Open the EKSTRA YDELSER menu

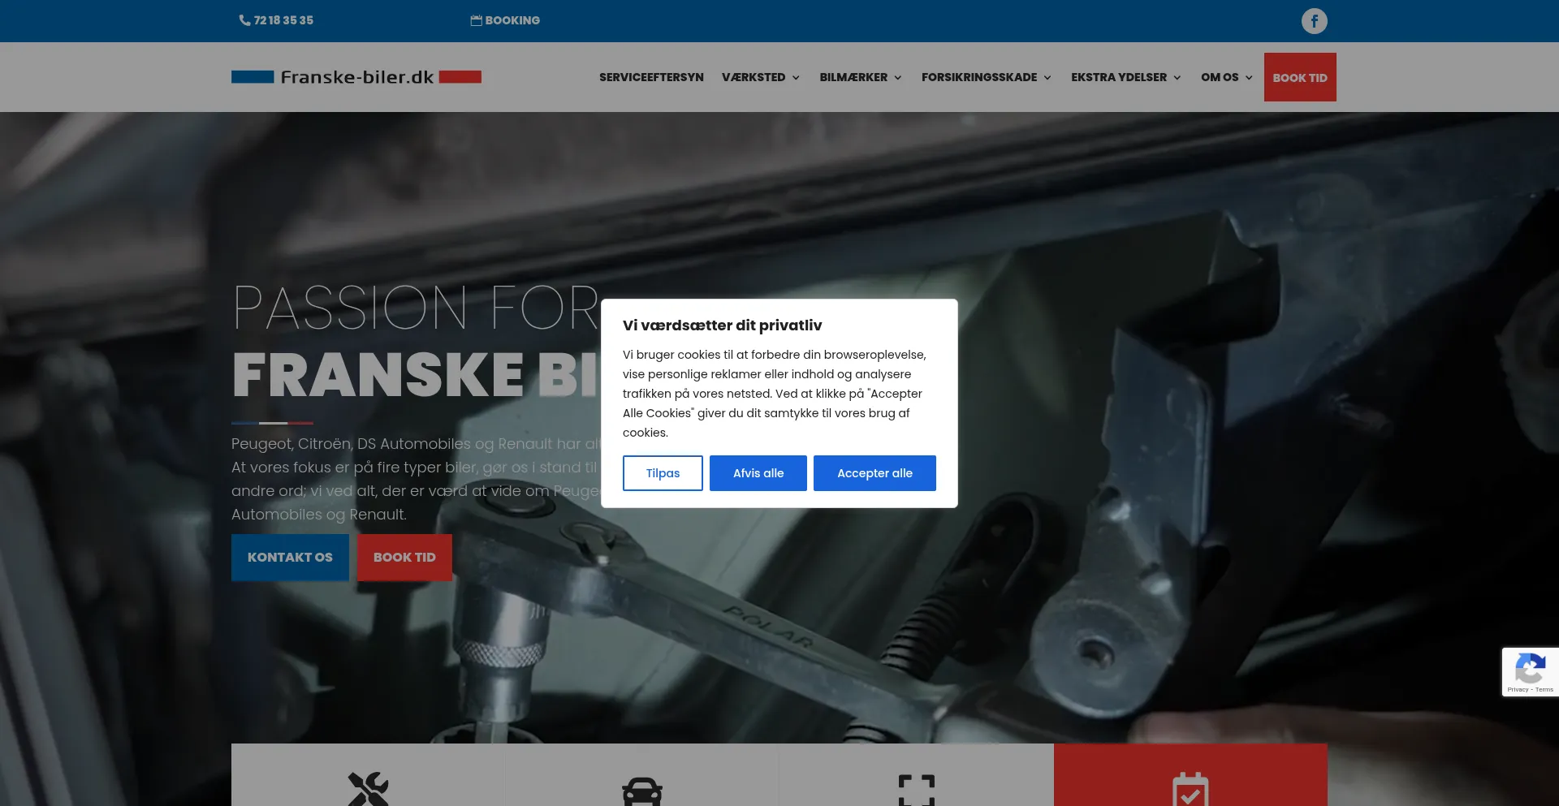coord(1125,77)
